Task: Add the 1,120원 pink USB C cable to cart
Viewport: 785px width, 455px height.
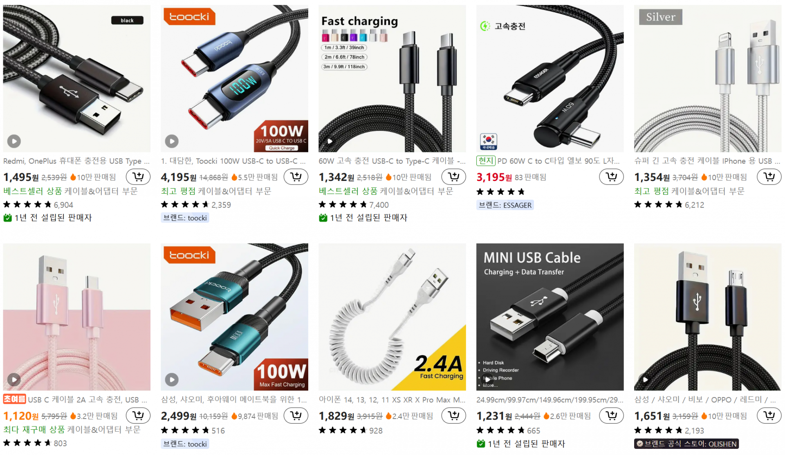Action: pos(138,416)
